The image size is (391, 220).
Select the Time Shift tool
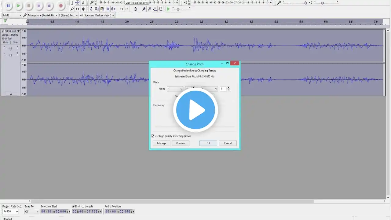click(x=78, y=9)
